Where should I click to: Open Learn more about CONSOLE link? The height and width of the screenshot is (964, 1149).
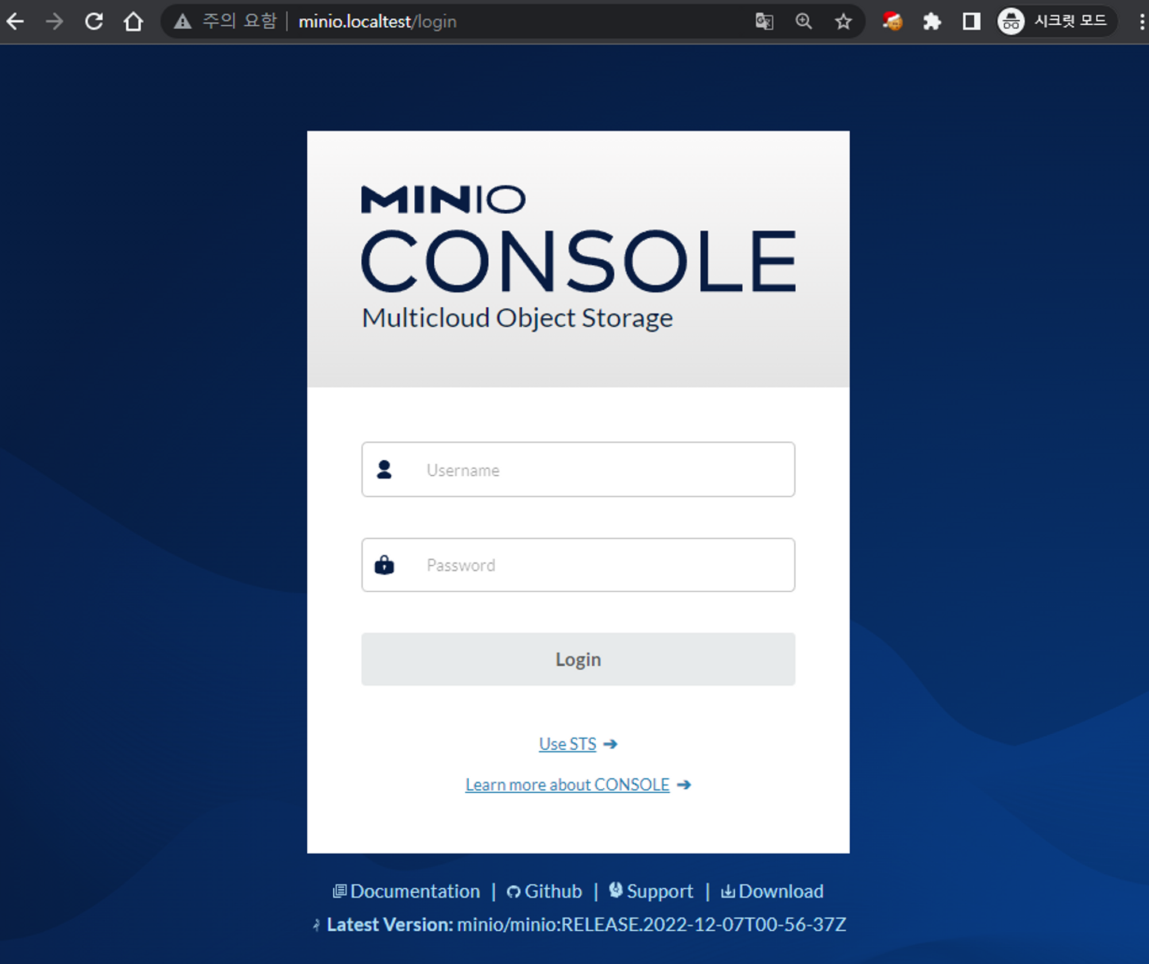(567, 785)
